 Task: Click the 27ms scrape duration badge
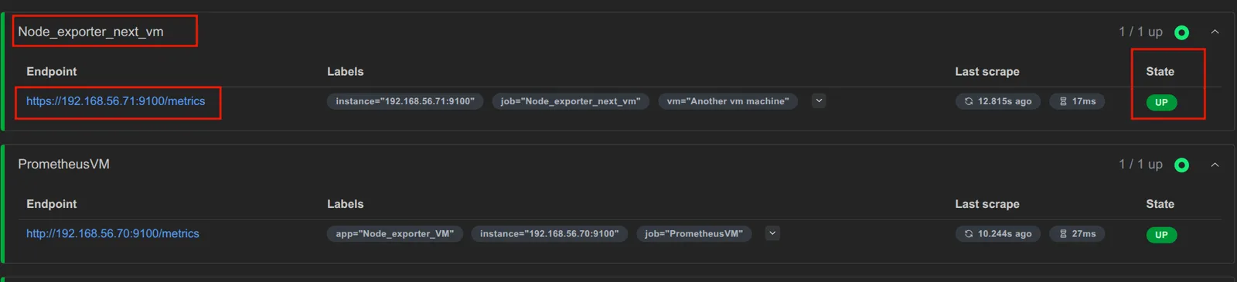pos(1077,233)
